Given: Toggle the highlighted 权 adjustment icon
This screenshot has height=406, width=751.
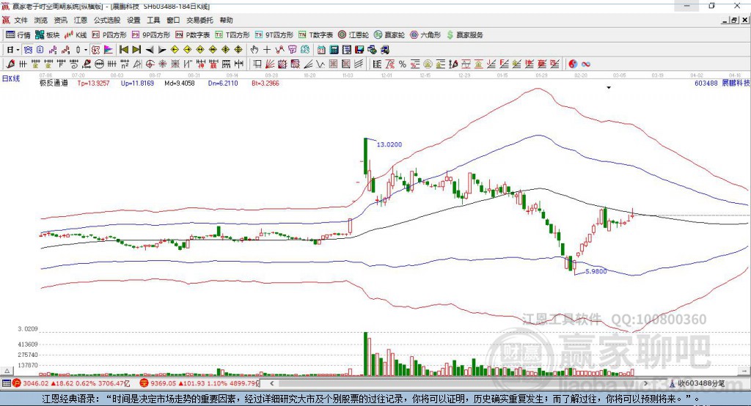Looking at the screenshot, I should pyautogui.click(x=95, y=50).
